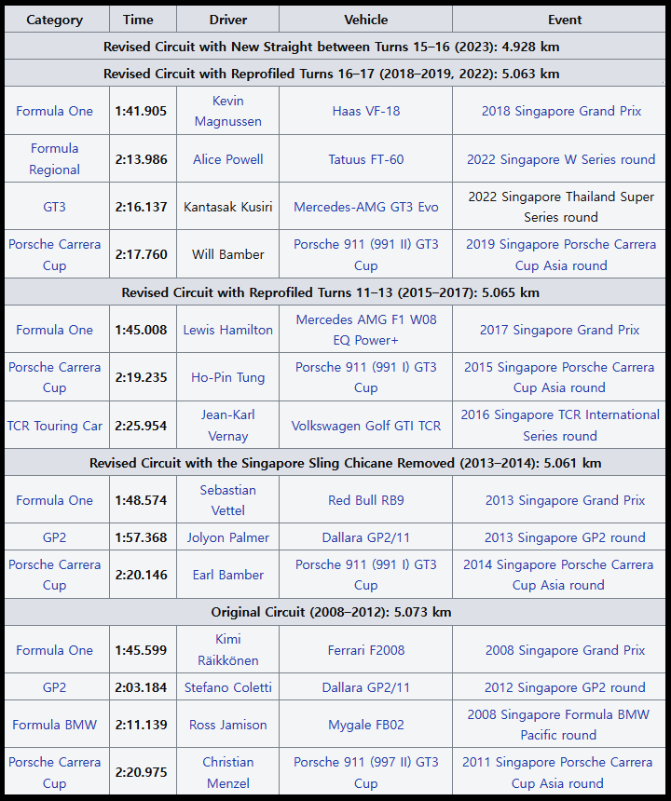Viewport: 671px width, 801px height.
Task: Open 2011 Singapore Porsche Carrera Cup Asia round
Action: coord(557,772)
